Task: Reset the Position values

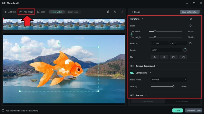Action: tap(190, 43)
